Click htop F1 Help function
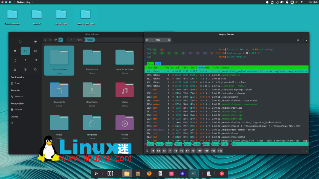 click(149, 144)
